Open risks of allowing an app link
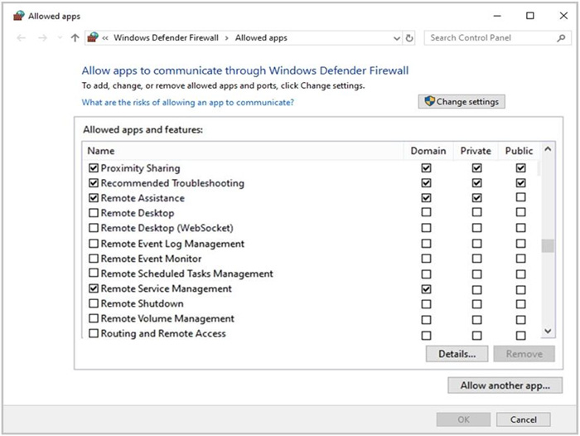 pyautogui.click(x=187, y=103)
